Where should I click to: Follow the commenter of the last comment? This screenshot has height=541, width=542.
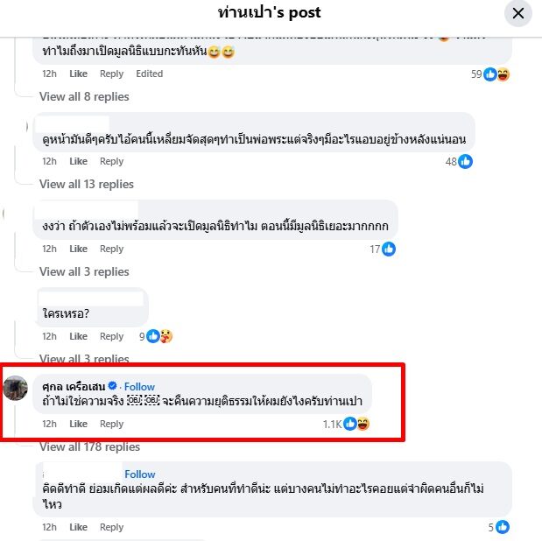pos(139,474)
